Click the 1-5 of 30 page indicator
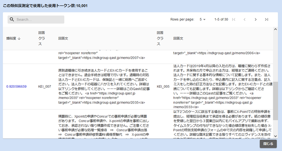The height and width of the screenshot is (151, 282). pyautogui.click(x=221, y=20)
